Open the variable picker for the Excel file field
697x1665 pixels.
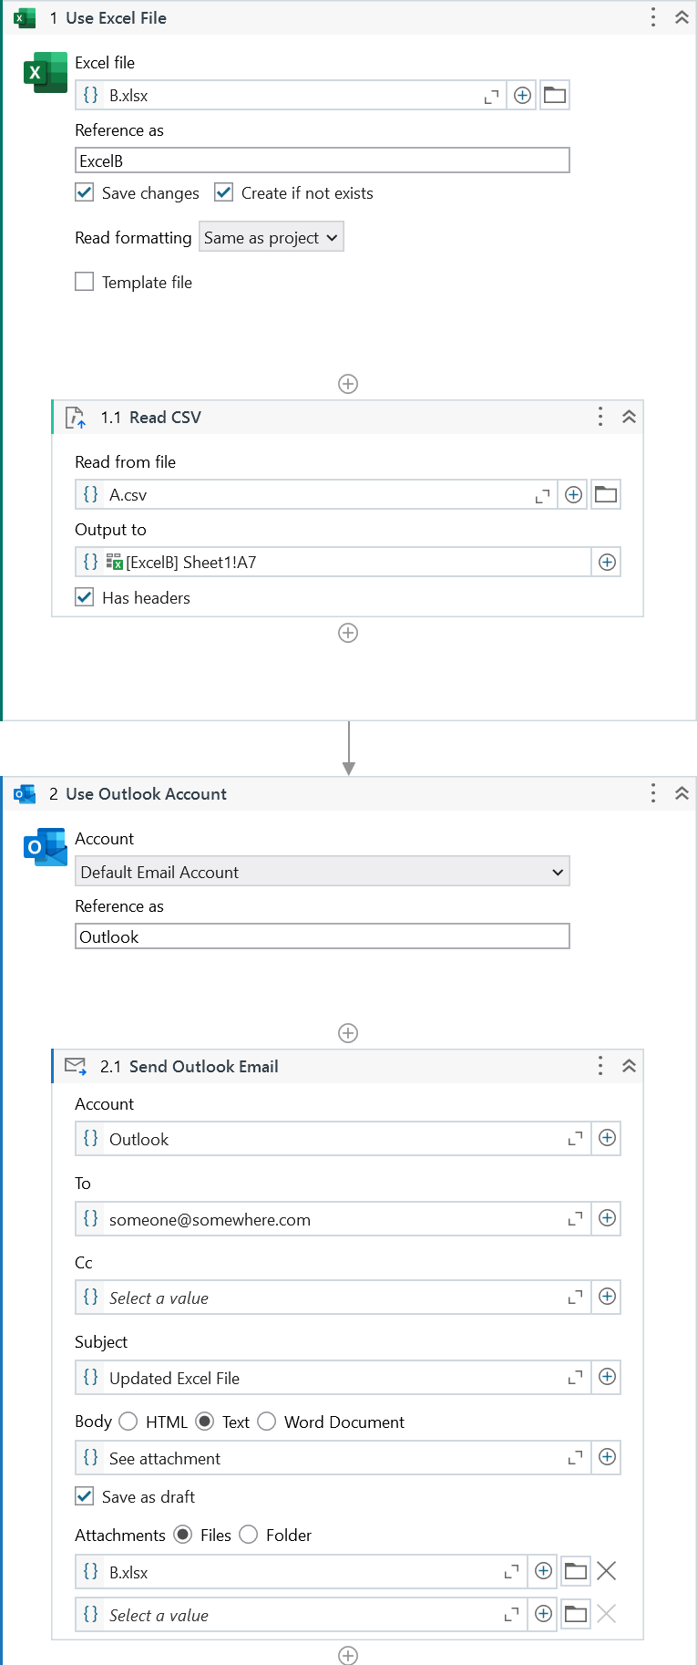pyautogui.click(x=521, y=95)
